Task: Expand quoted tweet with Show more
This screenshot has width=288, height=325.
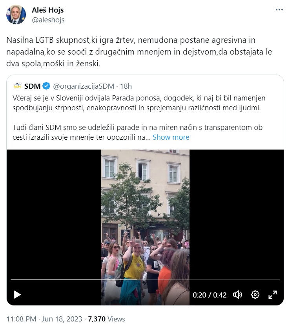Action: coord(171,137)
